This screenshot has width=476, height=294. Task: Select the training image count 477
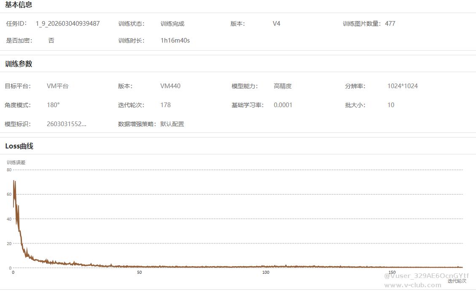(x=390, y=24)
